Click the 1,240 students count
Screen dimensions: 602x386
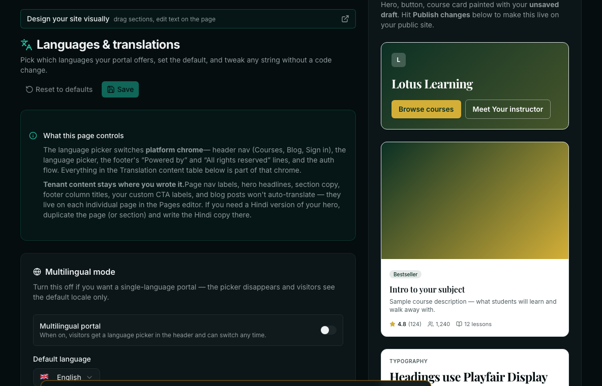[443, 324]
